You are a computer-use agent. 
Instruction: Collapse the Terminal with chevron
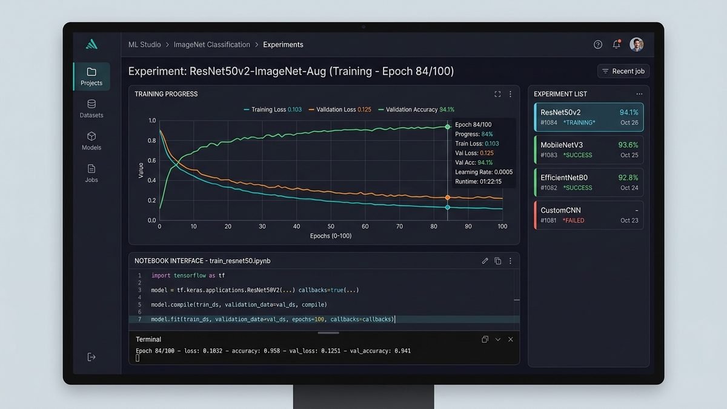[498, 339]
